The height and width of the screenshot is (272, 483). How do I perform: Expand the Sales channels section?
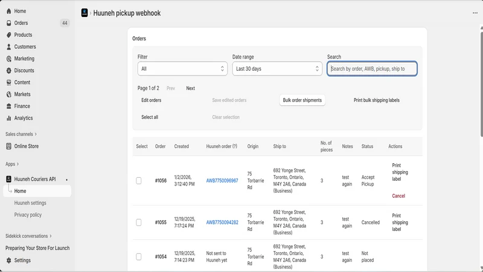click(21, 134)
